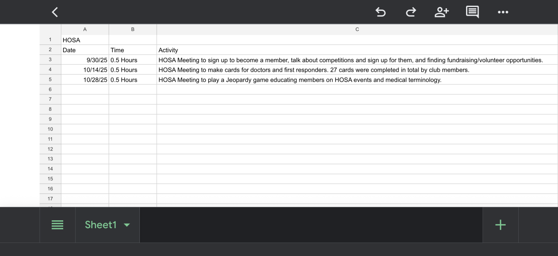Open the all sheets list icon
Image resolution: width=558 pixels, height=256 pixels.
pyautogui.click(x=58, y=225)
